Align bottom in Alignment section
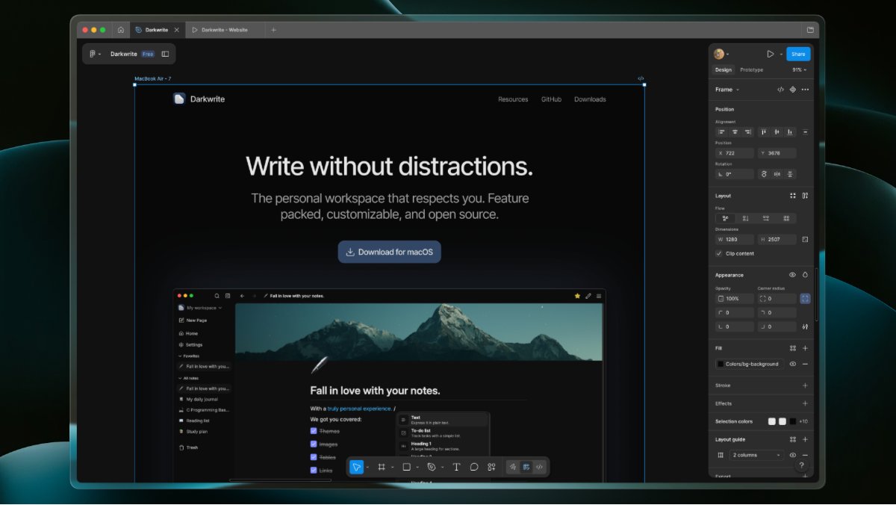This screenshot has width=896, height=505. [x=790, y=132]
